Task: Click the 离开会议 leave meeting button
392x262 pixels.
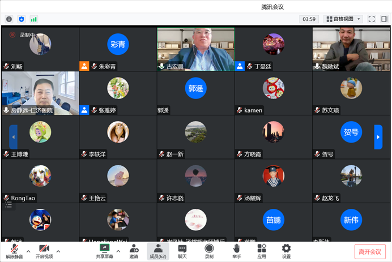Action: click(370, 251)
